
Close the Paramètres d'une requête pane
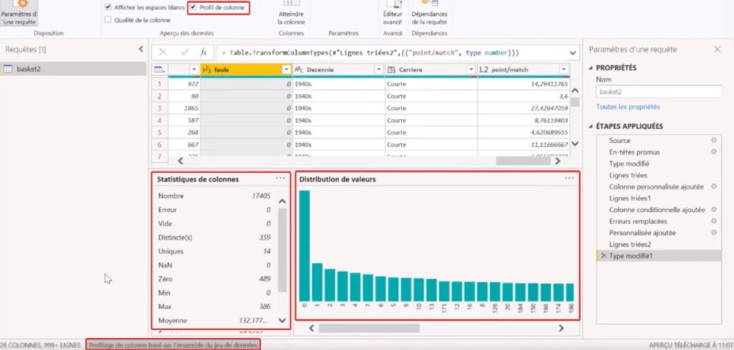(x=717, y=49)
